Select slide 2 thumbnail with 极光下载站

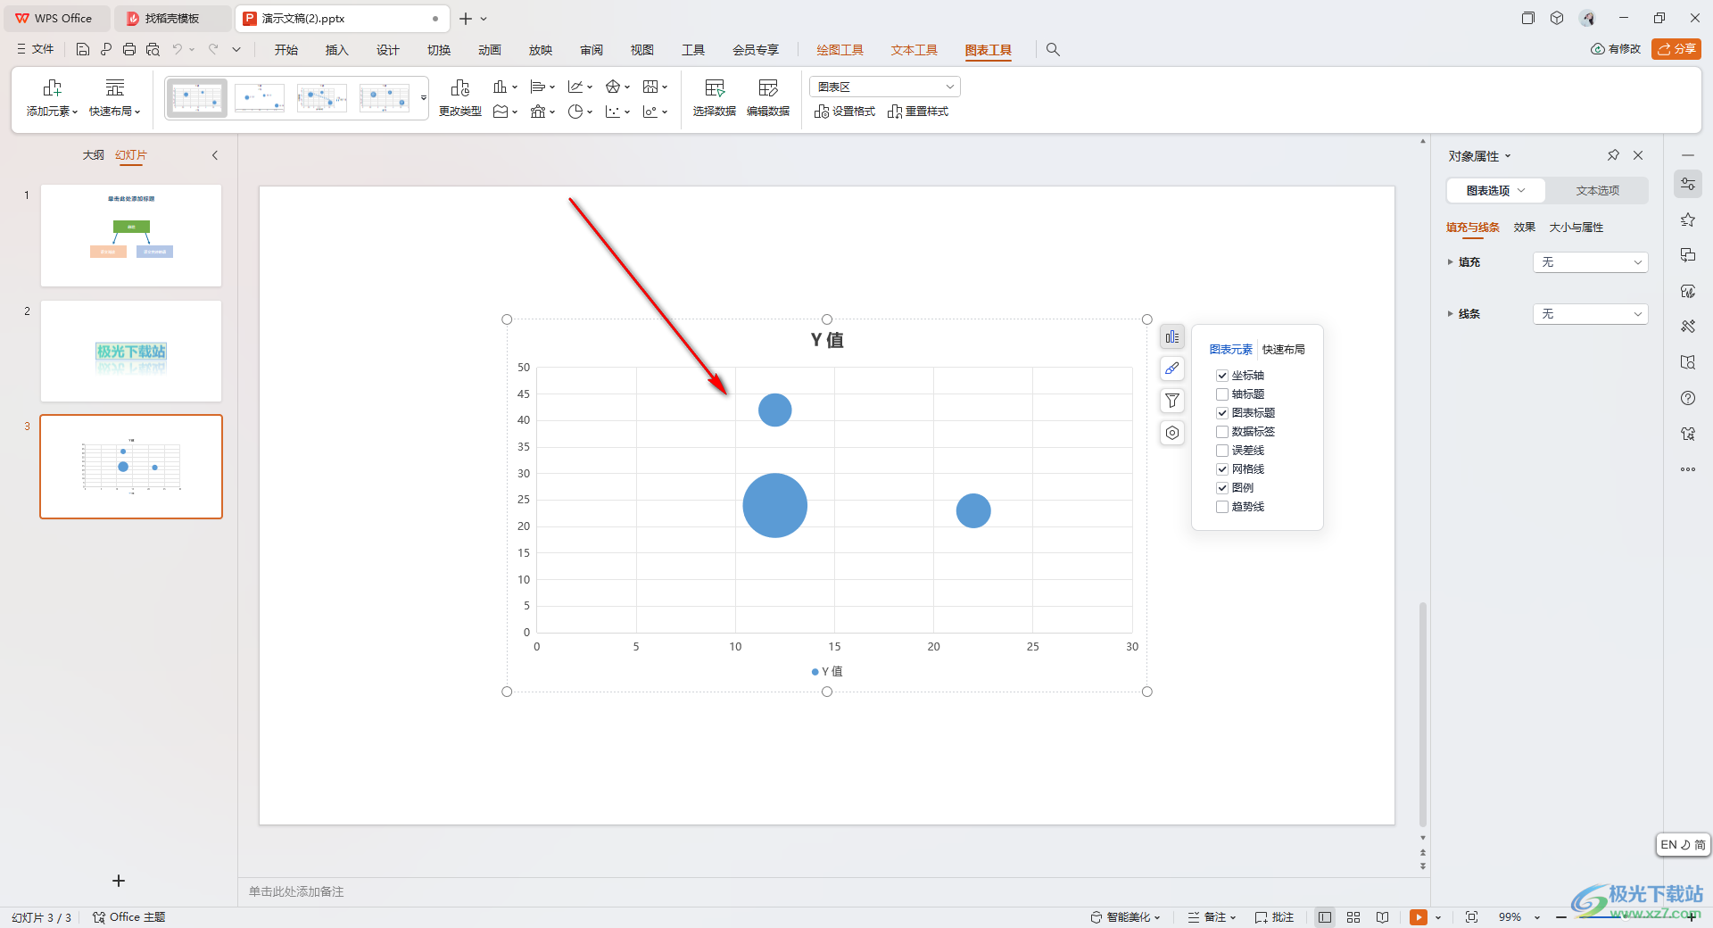(131, 351)
